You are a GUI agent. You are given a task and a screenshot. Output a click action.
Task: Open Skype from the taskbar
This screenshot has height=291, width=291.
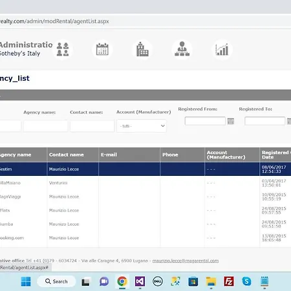coord(246,281)
